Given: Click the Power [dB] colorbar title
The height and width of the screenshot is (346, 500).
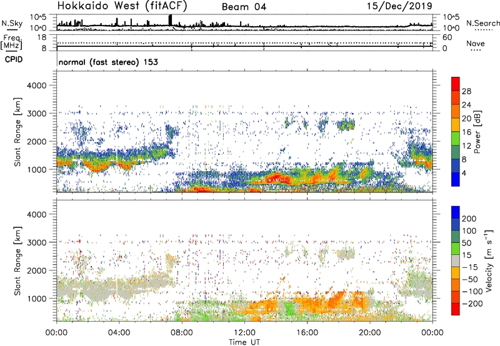Looking at the screenshot, I should [x=477, y=132].
